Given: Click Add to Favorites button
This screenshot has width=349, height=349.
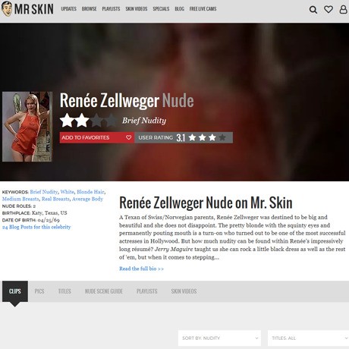Looking at the screenshot, I should click(97, 137).
